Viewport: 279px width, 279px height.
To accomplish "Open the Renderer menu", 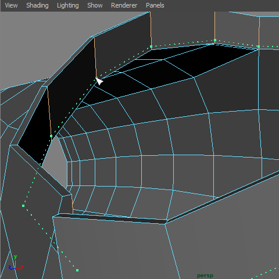I will 124,5.
